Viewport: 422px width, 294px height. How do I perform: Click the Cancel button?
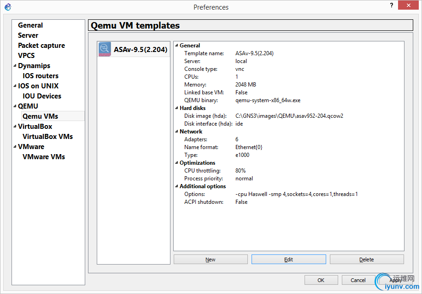coord(358,280)
